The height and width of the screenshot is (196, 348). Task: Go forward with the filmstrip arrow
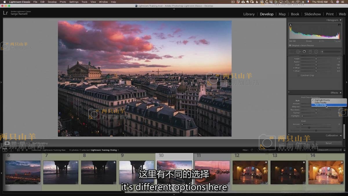27,150
